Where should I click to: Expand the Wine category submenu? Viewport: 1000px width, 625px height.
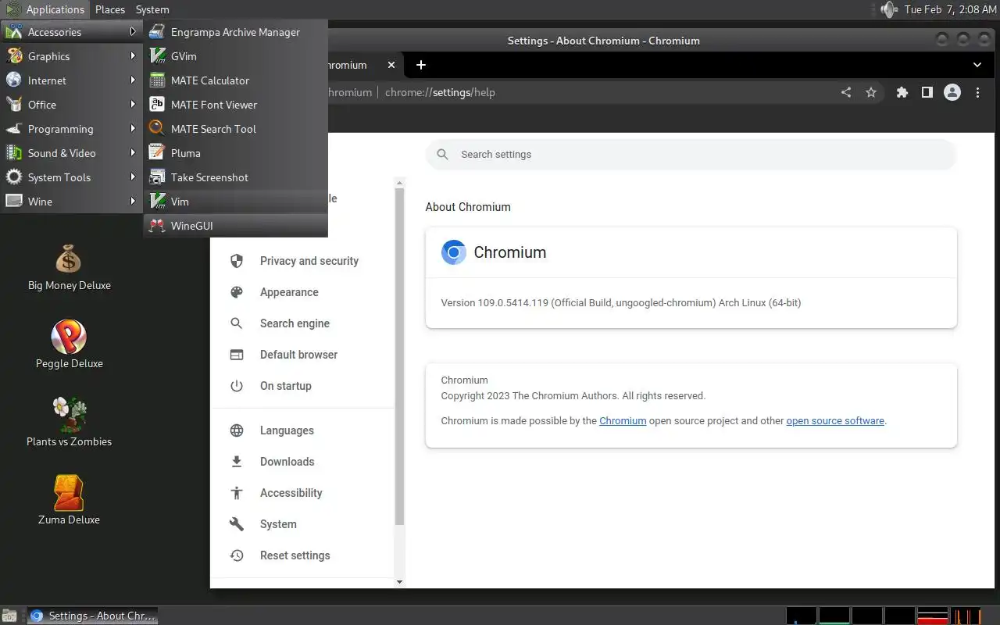[x=71, y=202]
